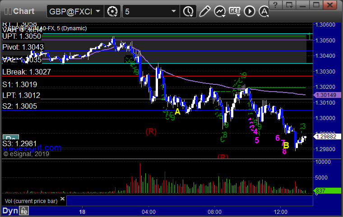Close the Vol (current price bar) study
The height and width of the screenshot is (217, 343).
62,199
